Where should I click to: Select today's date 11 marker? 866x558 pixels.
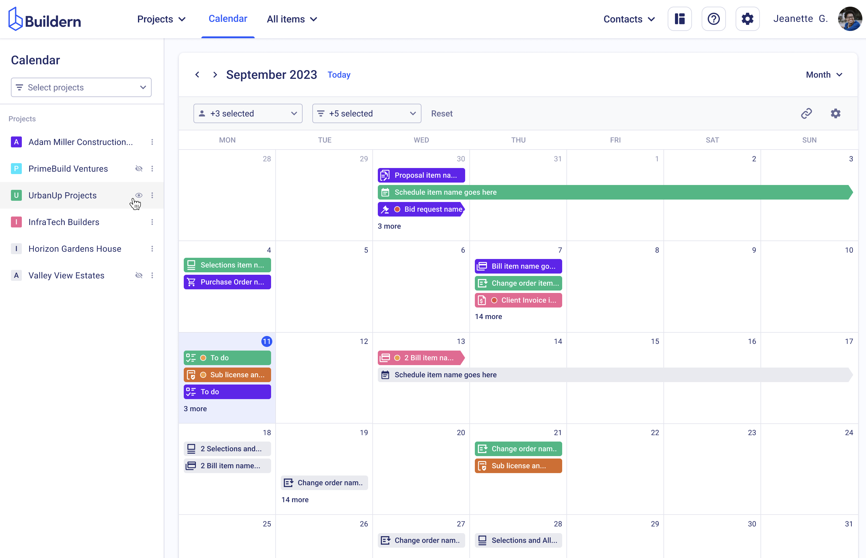[x=267, y=341]
